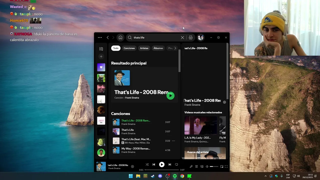Select the Canciones filter chip
Screen dimensions: 320x180
[x=129, y=48]
